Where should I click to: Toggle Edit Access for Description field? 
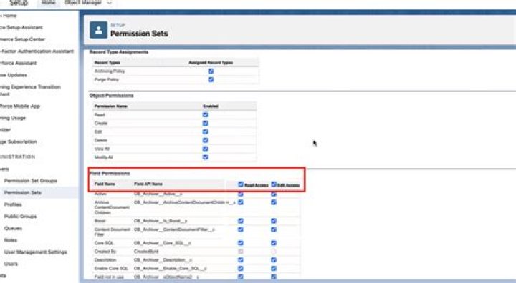click(274, 259)
